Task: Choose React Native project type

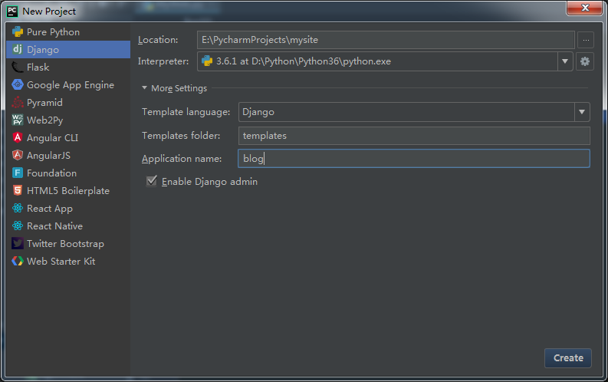Action: [68, 226]
